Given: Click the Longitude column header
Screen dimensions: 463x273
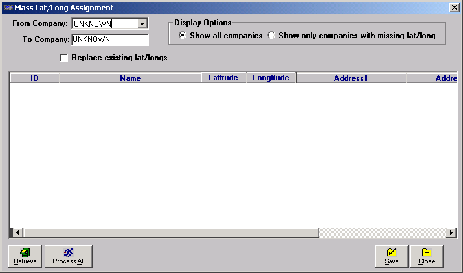Looking at the screenshot, I should click(271, 78).
